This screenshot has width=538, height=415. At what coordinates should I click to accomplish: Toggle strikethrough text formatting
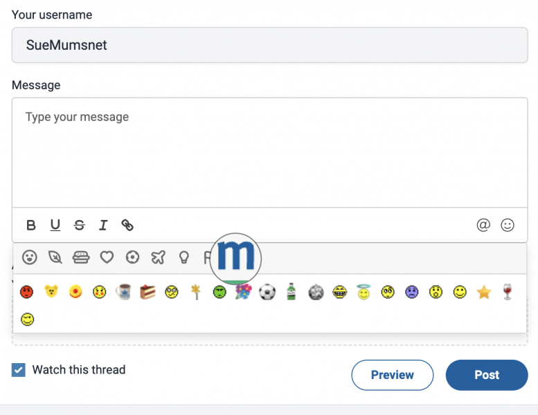click(80, 225)
